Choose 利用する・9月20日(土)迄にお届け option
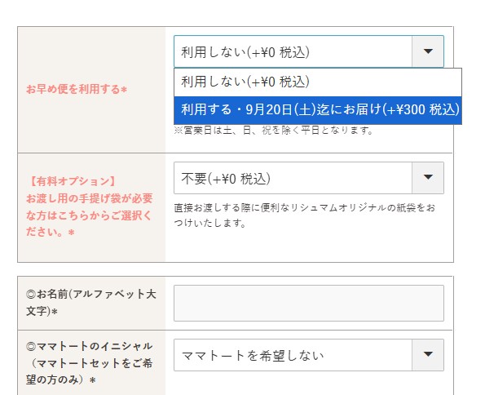This screenshot has height=395, width=485. (x=318, y=110)
